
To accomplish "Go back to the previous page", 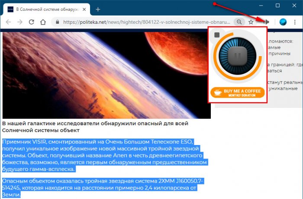I will click(x=8, y=22).
